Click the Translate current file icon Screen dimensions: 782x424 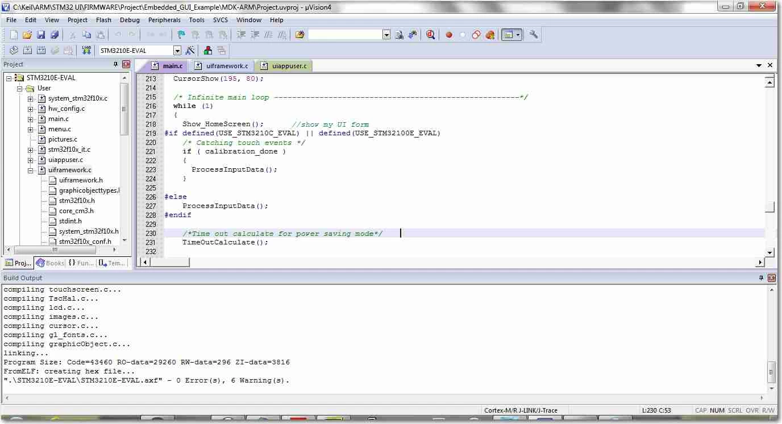point(14,51)
